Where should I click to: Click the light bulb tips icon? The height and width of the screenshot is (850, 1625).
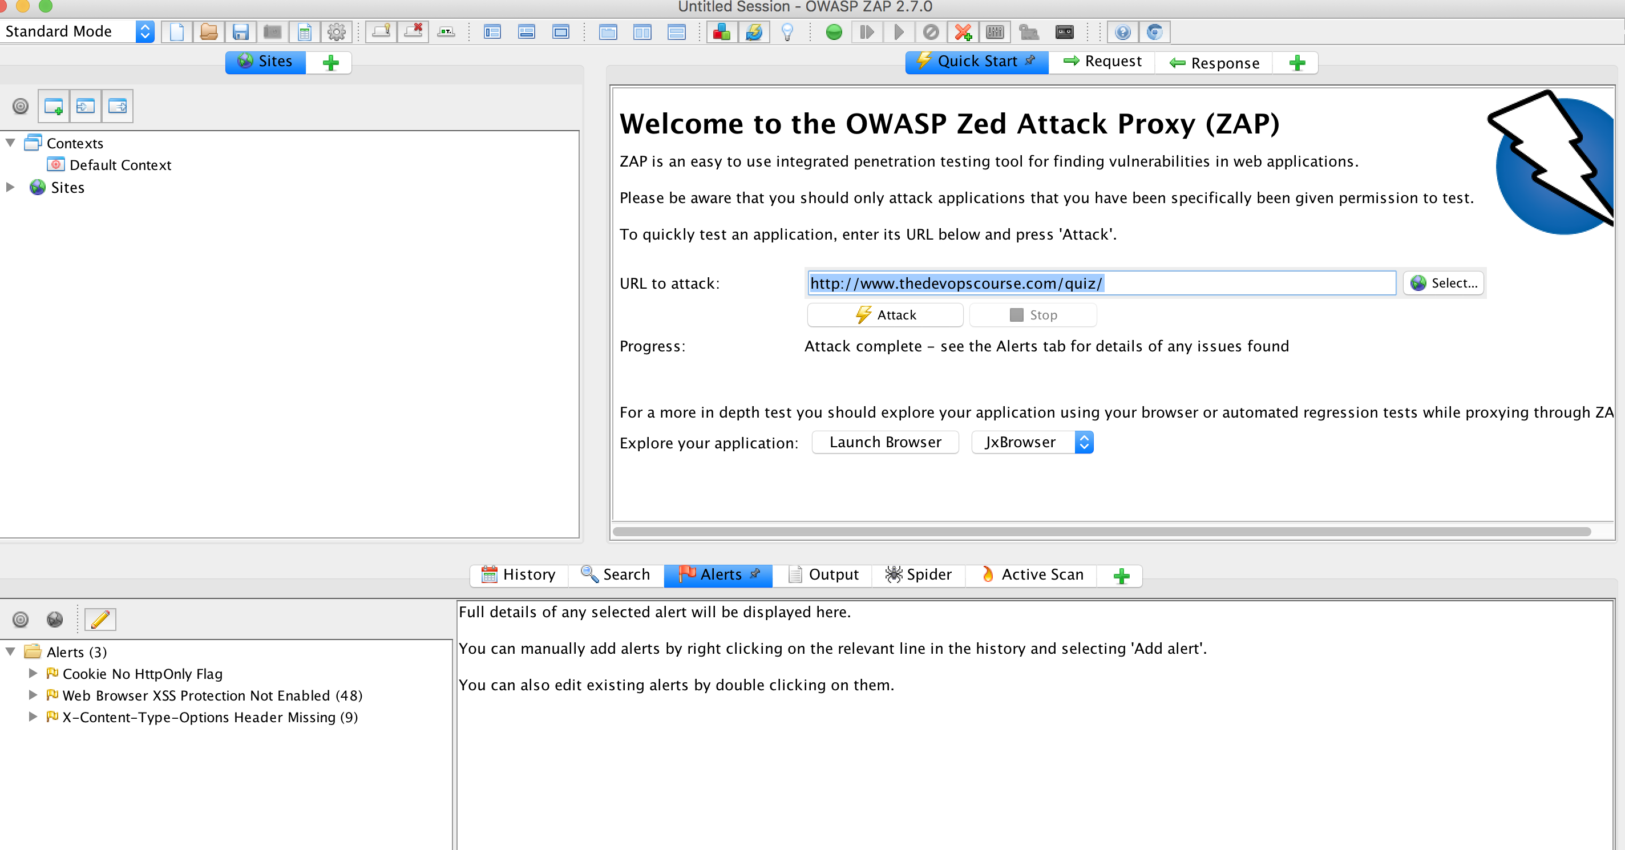click(787, 31)
